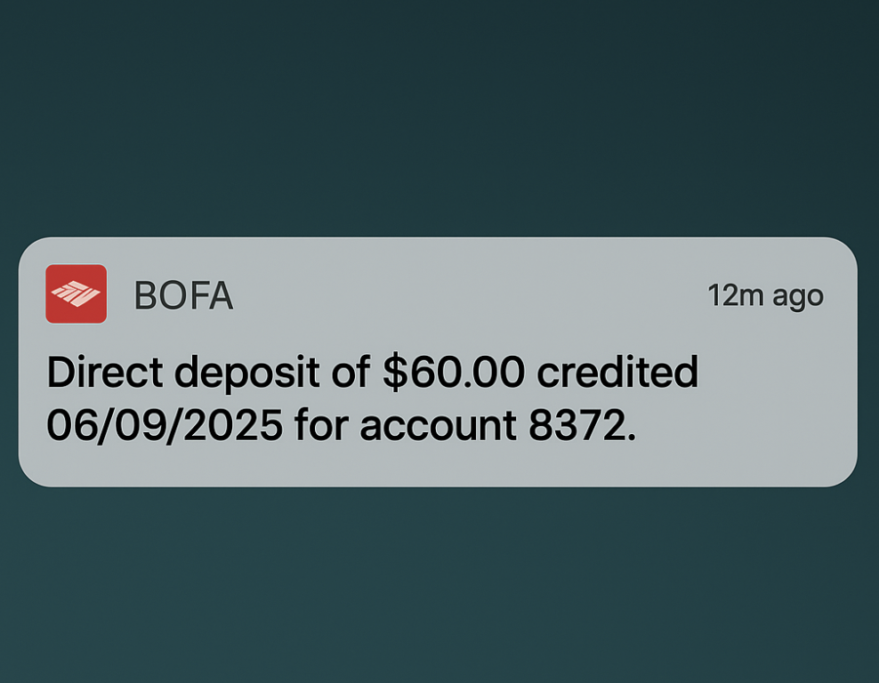Click the word "ago" in the timestamp

798,298
